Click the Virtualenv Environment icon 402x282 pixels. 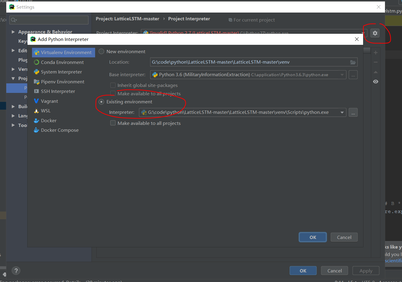click(x=36, y=53)
